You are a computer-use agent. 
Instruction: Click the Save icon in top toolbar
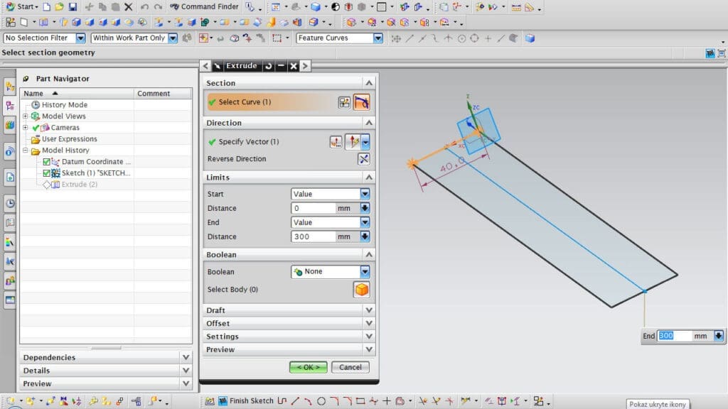(73, 7)
